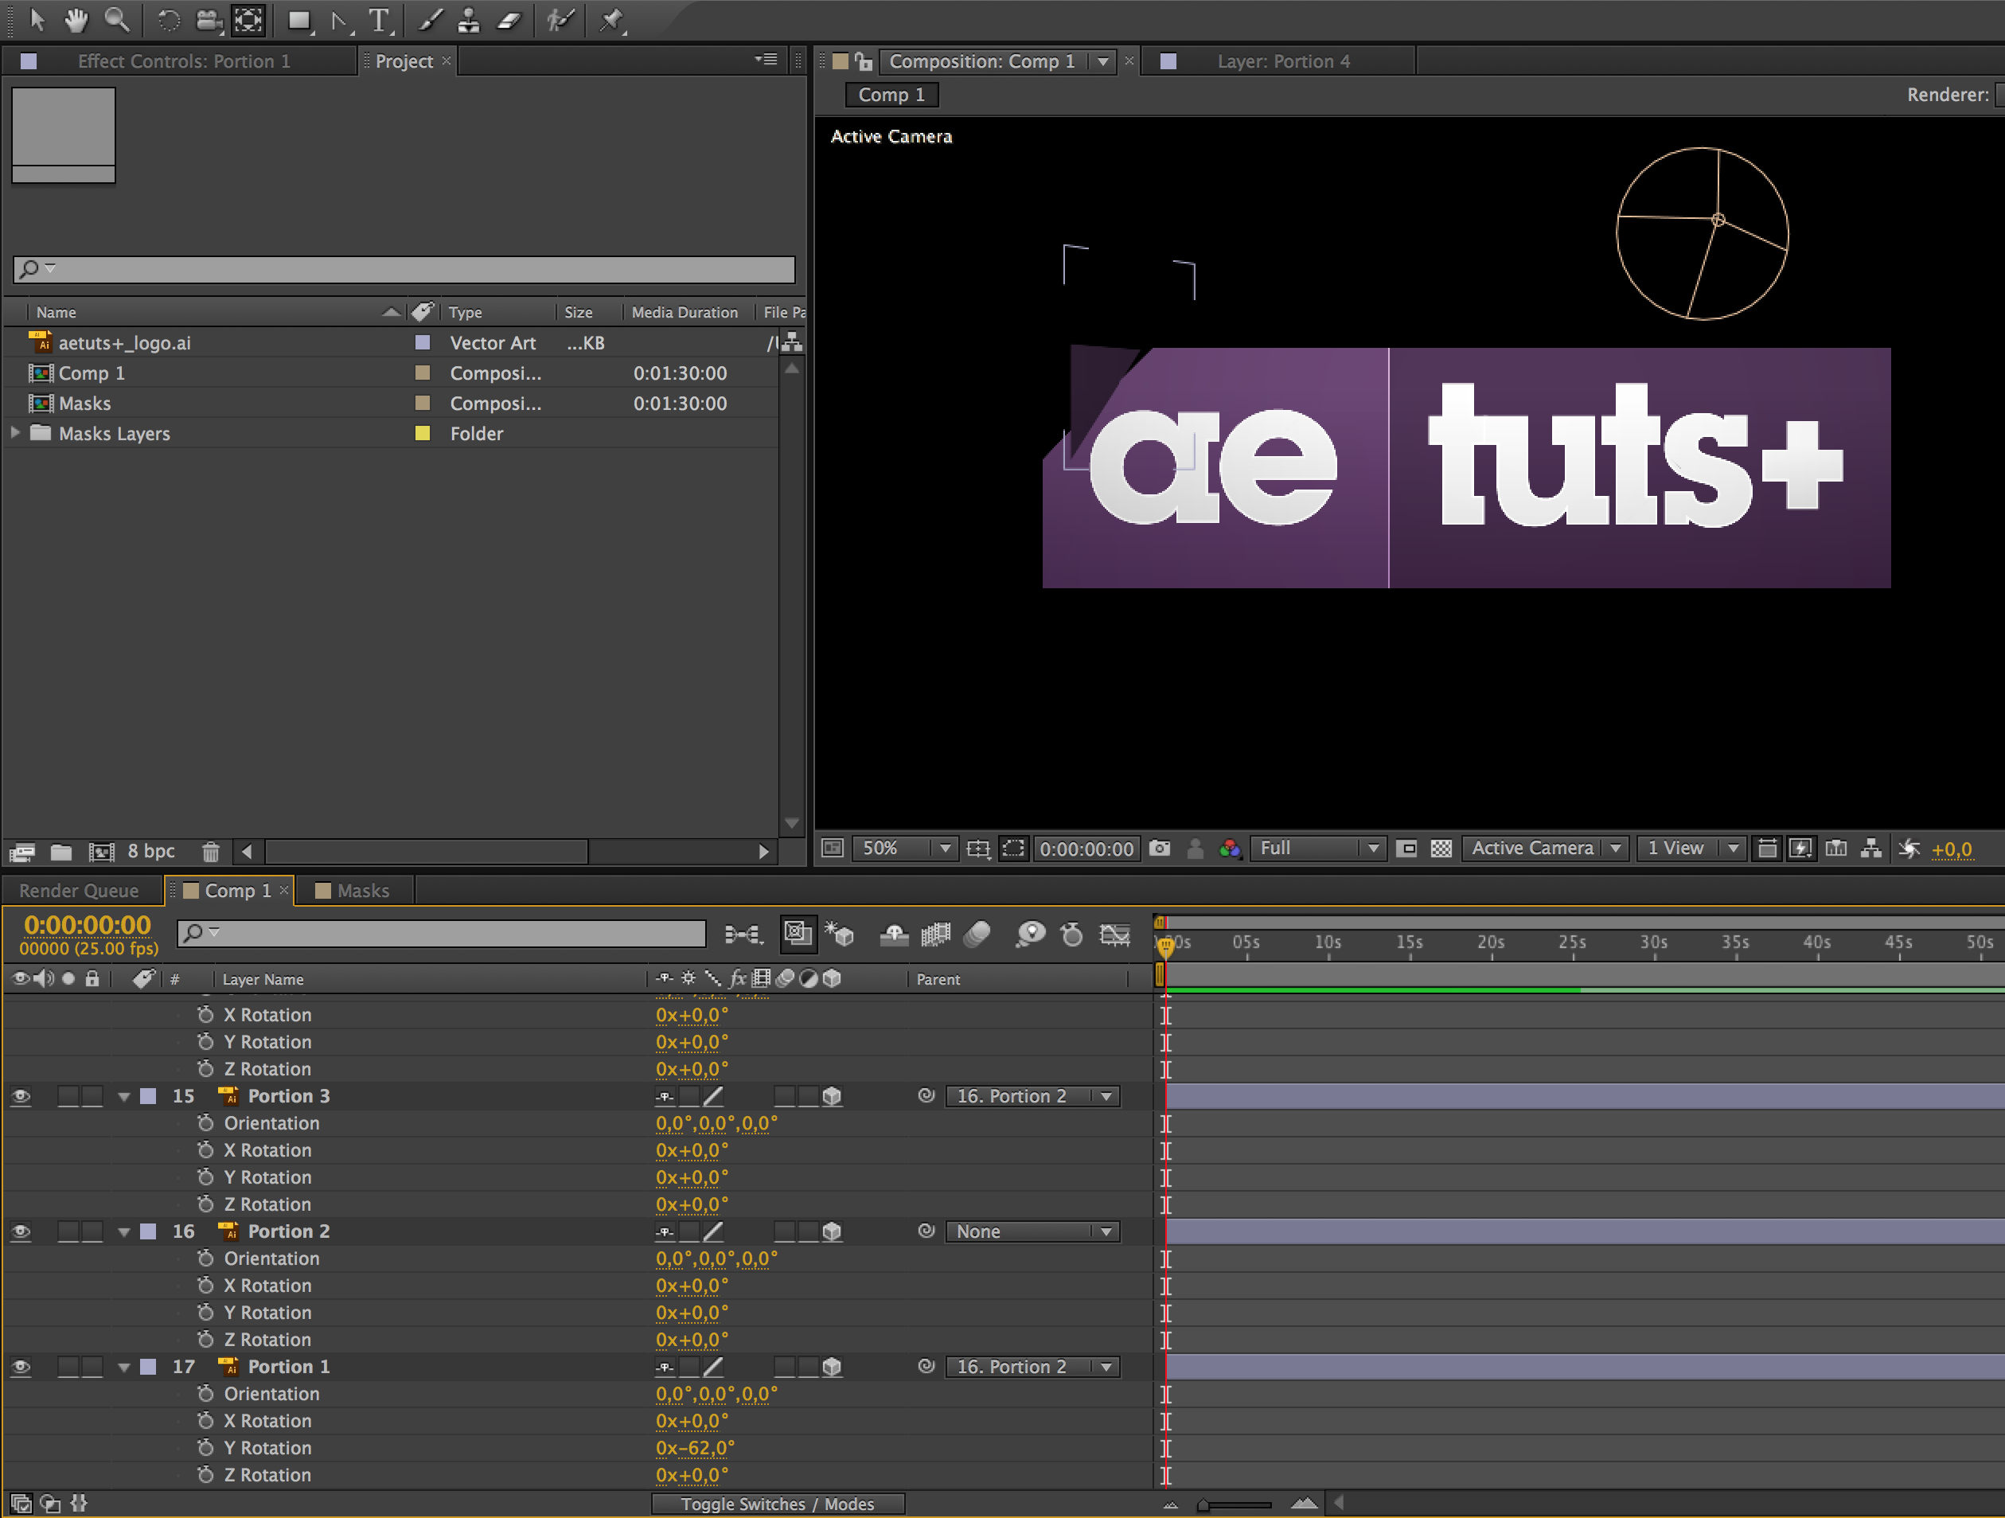Image resolution: width=2005 pixels, height=1518 pixels.
Task: Enable Draft 3D in timeline
Action: point(840,934)
